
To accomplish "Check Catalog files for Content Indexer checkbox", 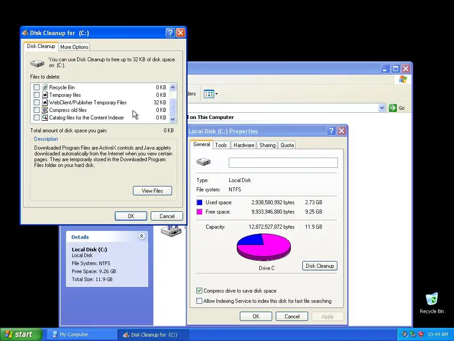I will pos(36,117).
